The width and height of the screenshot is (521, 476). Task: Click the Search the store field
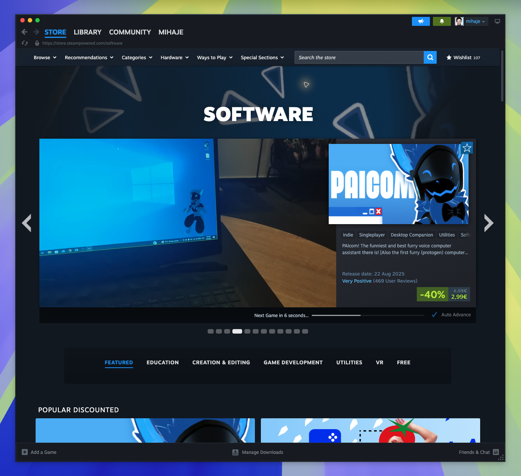(x=359, y=57)
